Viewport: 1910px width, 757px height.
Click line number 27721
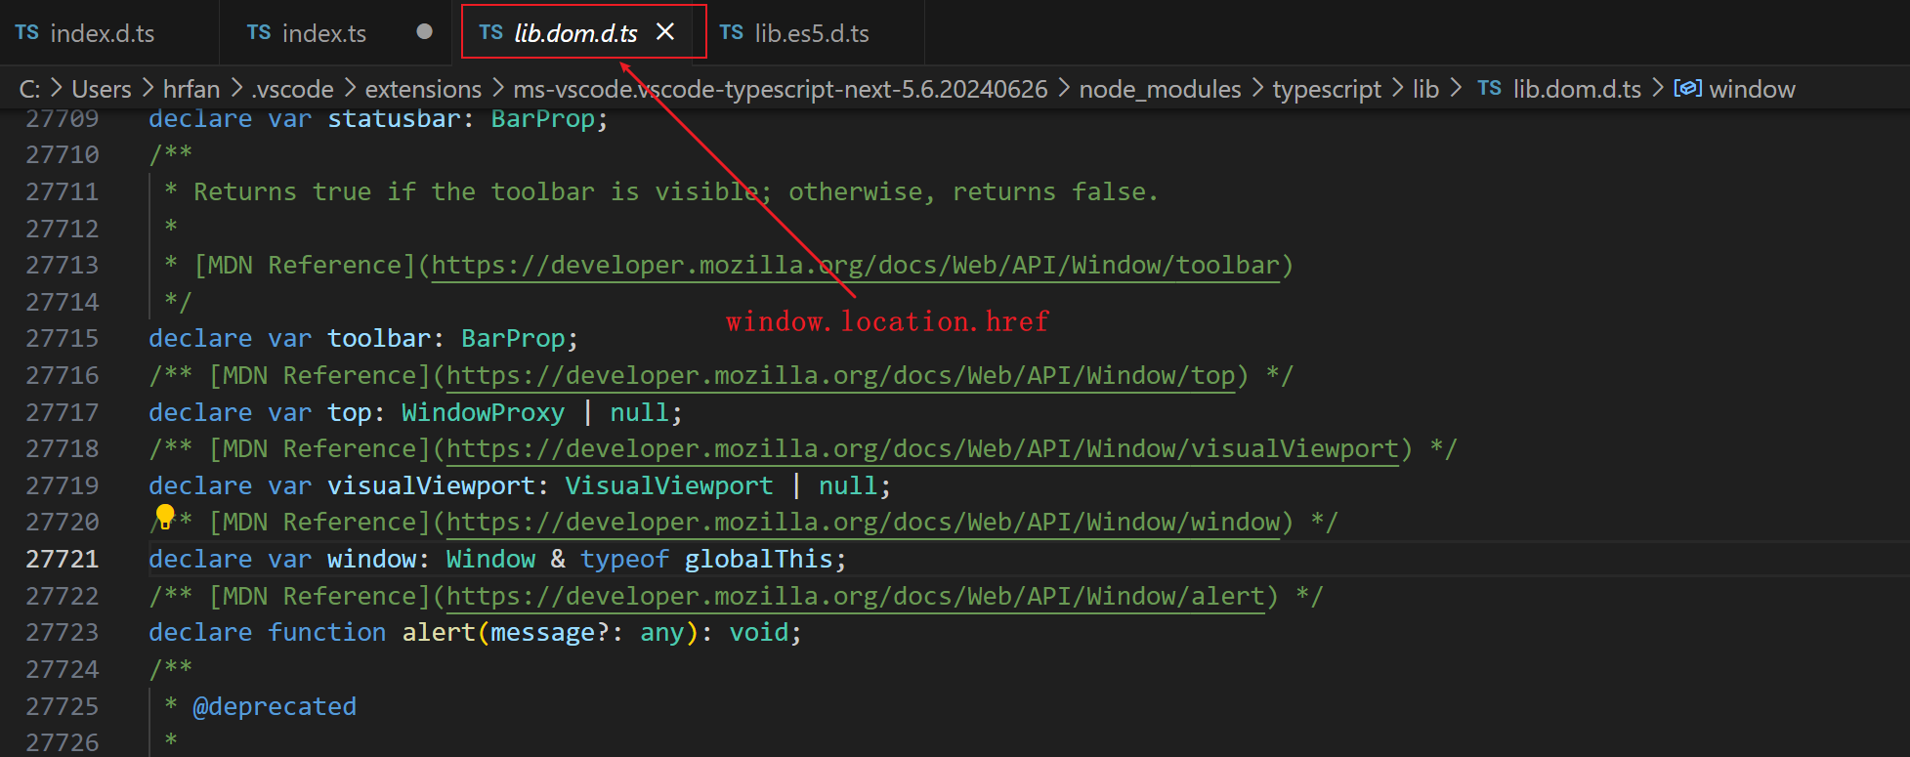(x=63, y=559)
